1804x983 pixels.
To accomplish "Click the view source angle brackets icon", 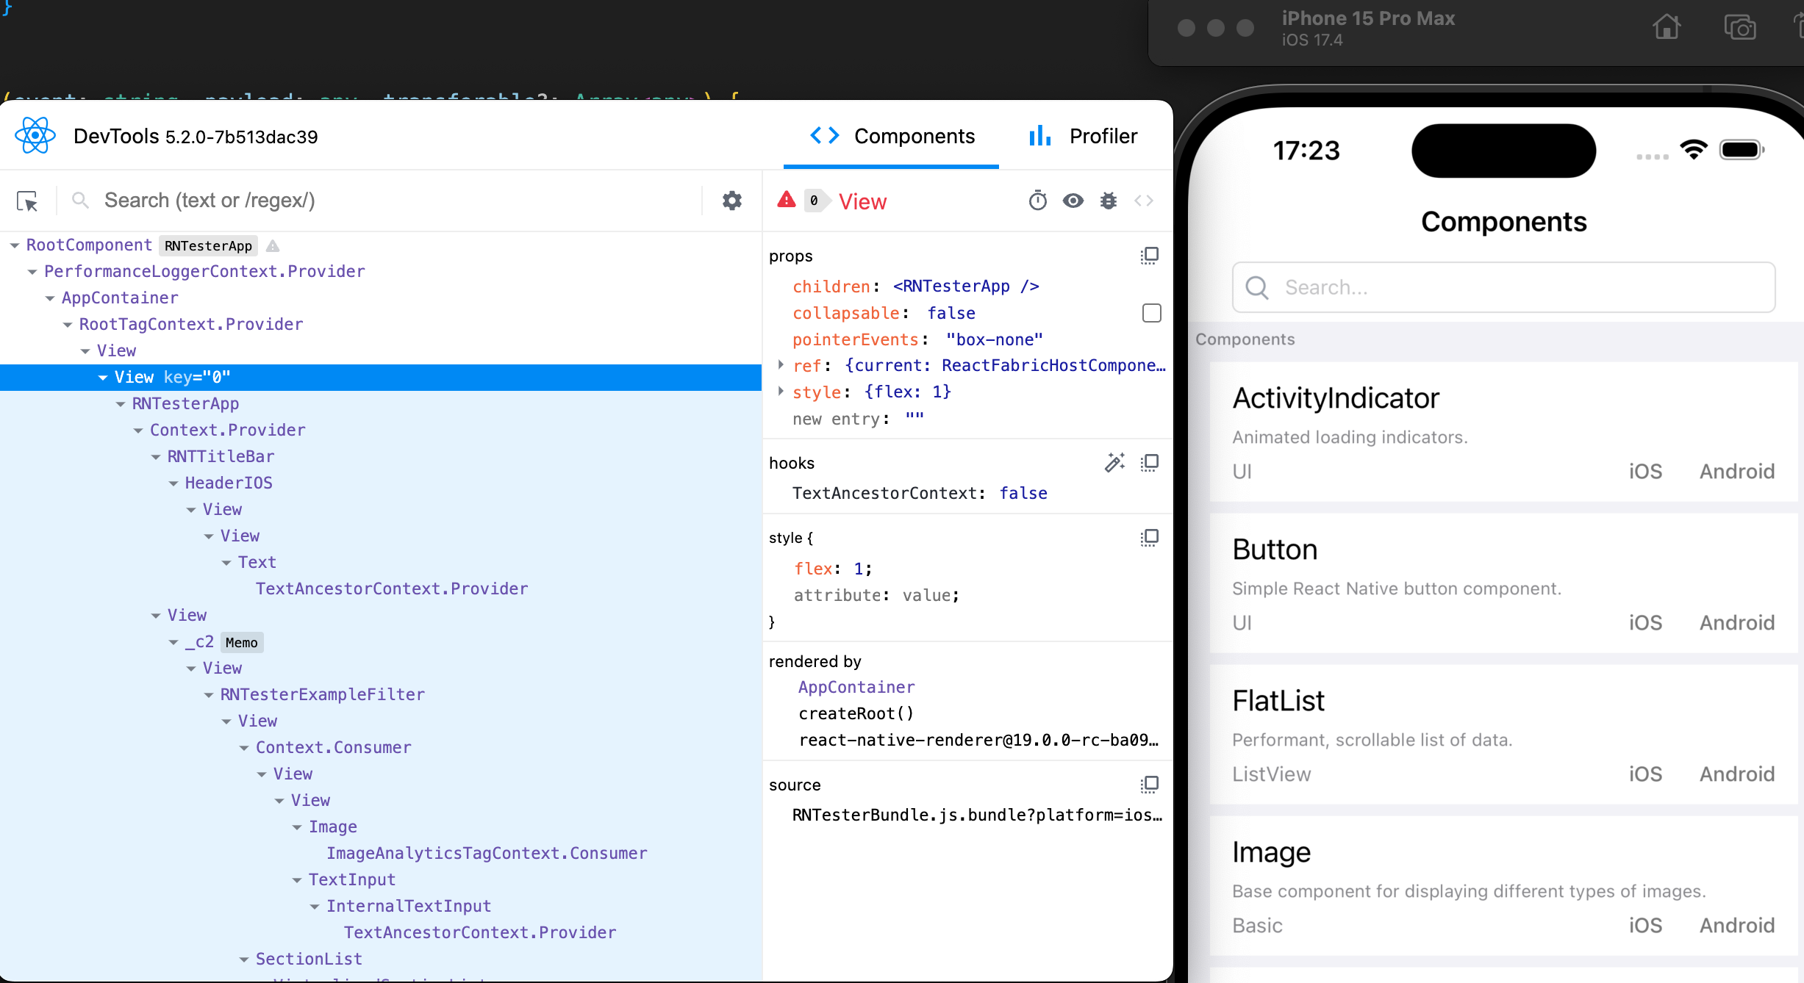I will coord(1143,201).
